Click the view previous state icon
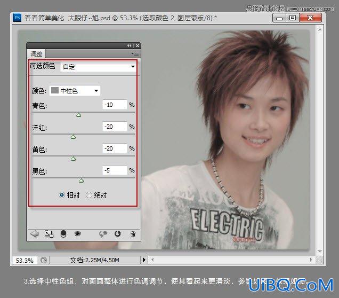 point(103,234)
